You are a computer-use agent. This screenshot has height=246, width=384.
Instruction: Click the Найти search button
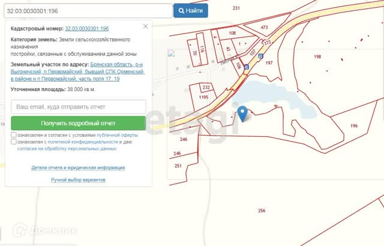[x=191, y=11]
